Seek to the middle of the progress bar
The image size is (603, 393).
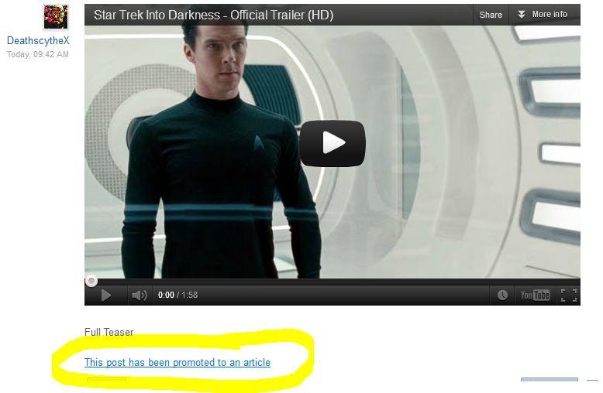(333, 282)
